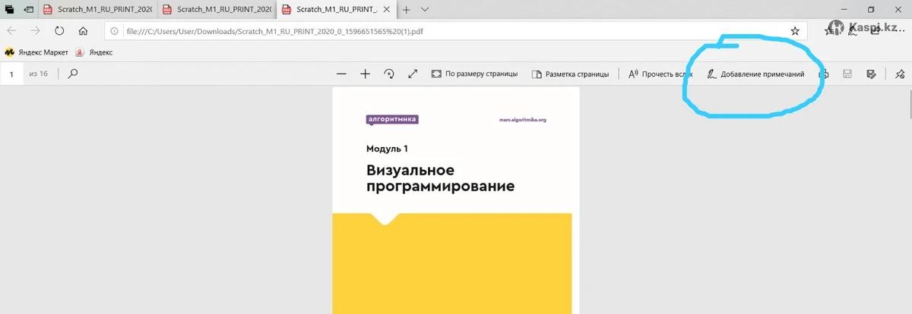Image resolution: width=912 pixels, height=314 pixels.
Task: Click the page number field
Action: click(x=12, y=74)
